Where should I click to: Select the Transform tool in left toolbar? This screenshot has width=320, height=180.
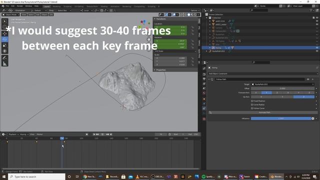(4, 51)
